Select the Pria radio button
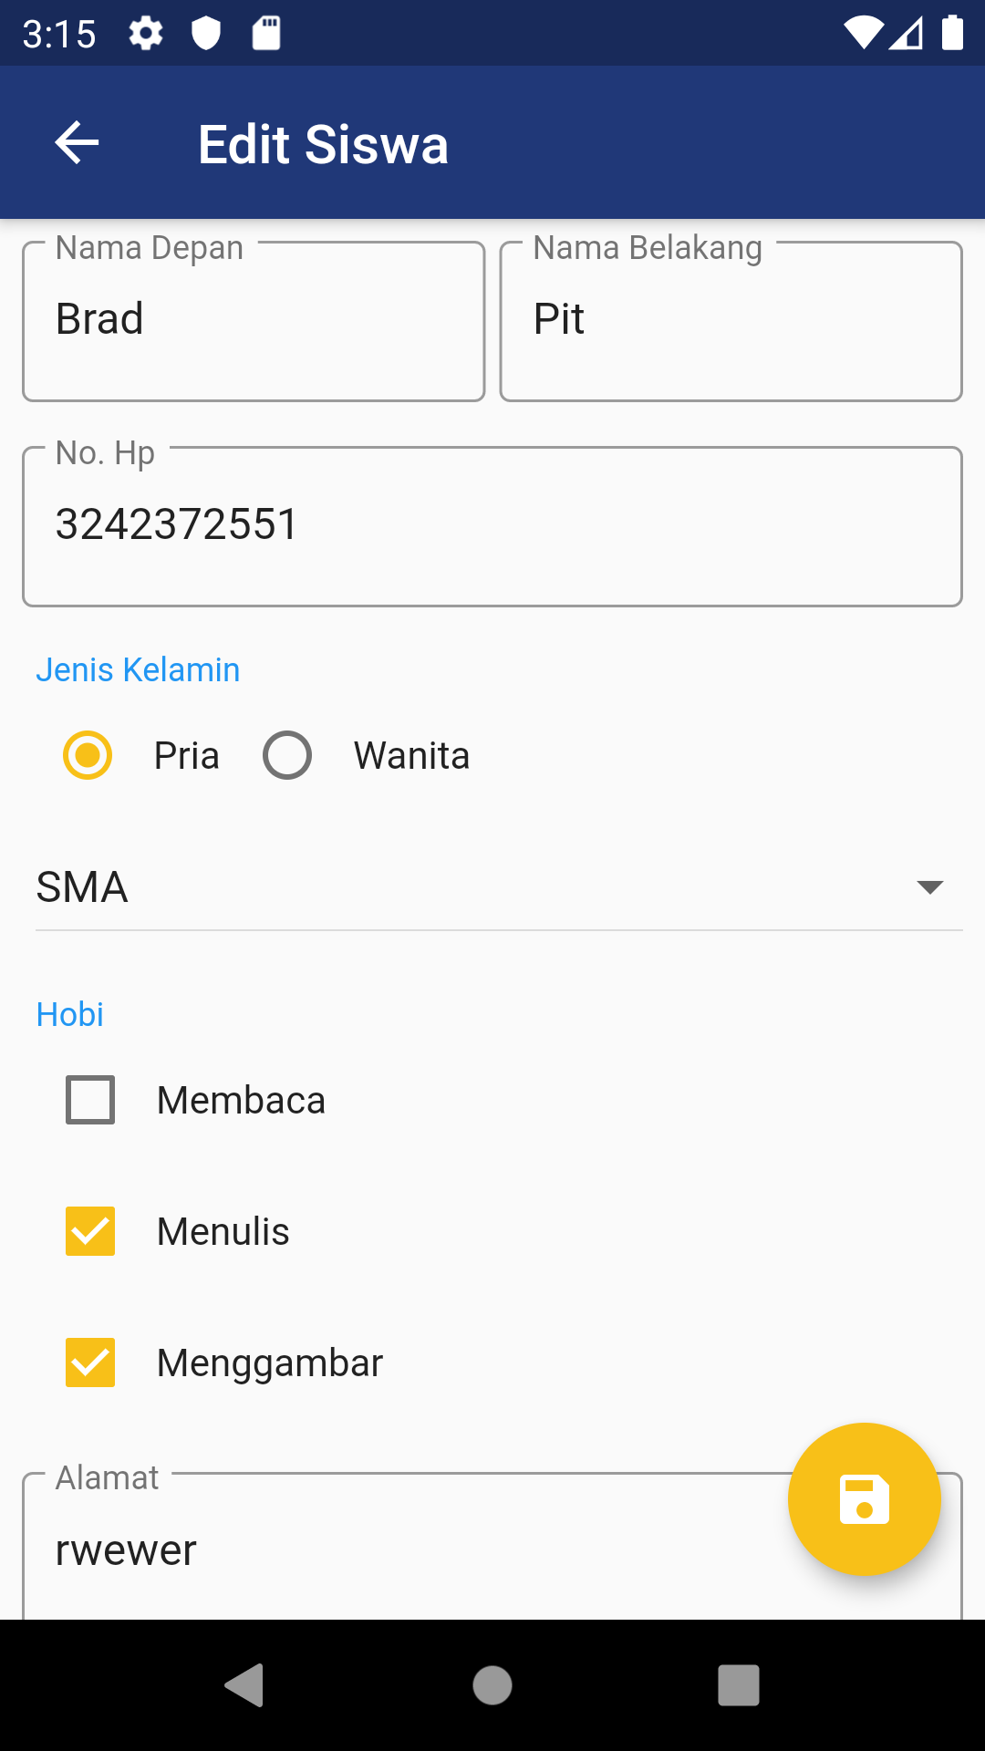The height and width of the screenshot is (1751, 985). (x=88, y=755)
